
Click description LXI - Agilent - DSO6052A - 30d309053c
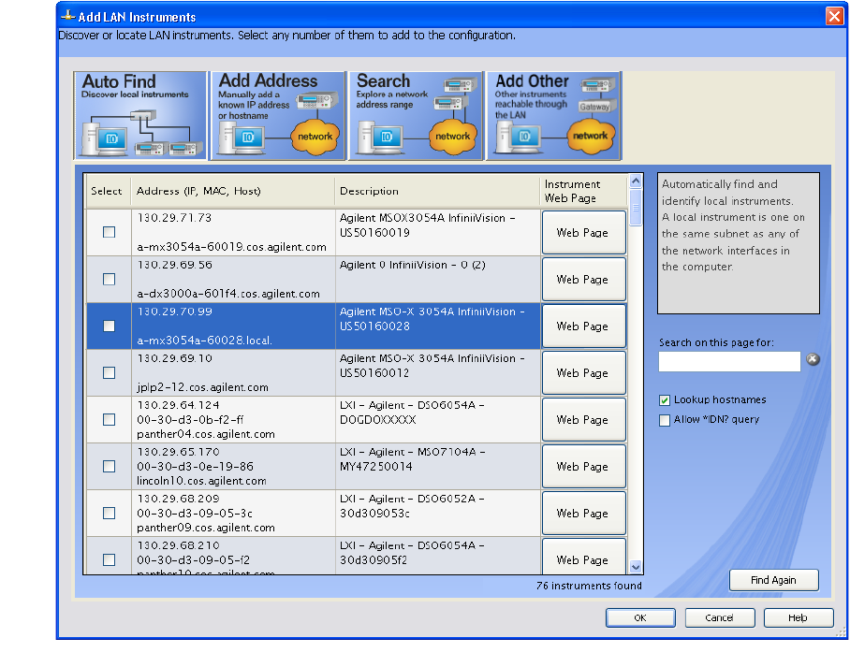tap(412, 506)
